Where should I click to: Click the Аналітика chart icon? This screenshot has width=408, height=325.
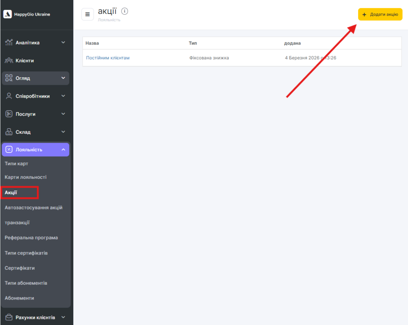9,43
